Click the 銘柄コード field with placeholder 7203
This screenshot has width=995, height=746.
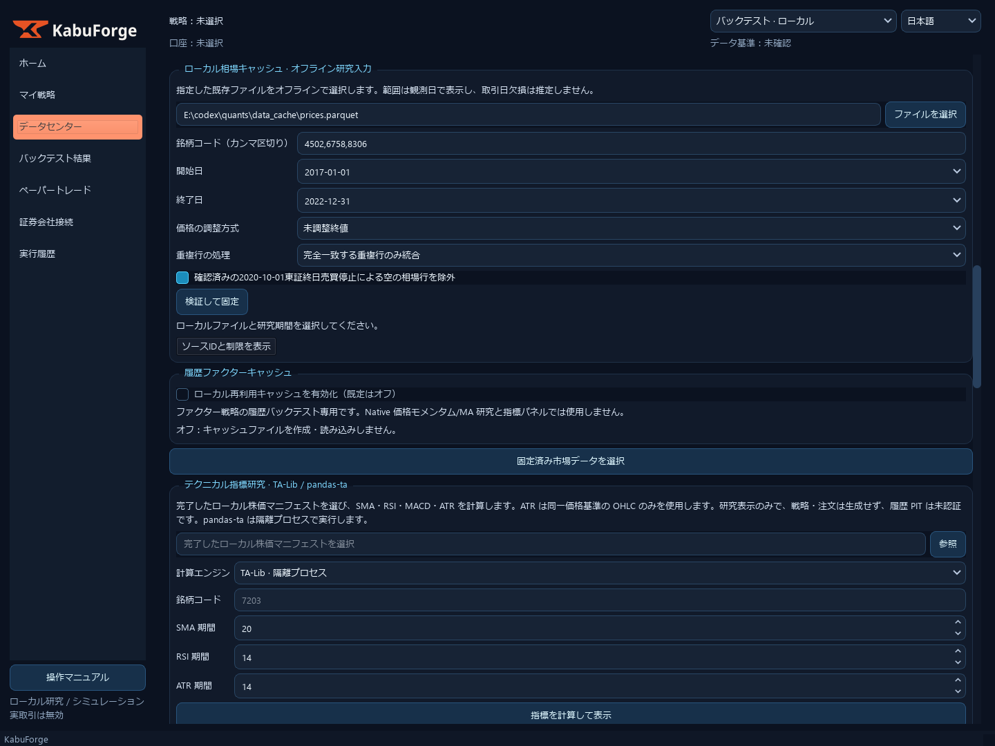click(x=600, y=600)
